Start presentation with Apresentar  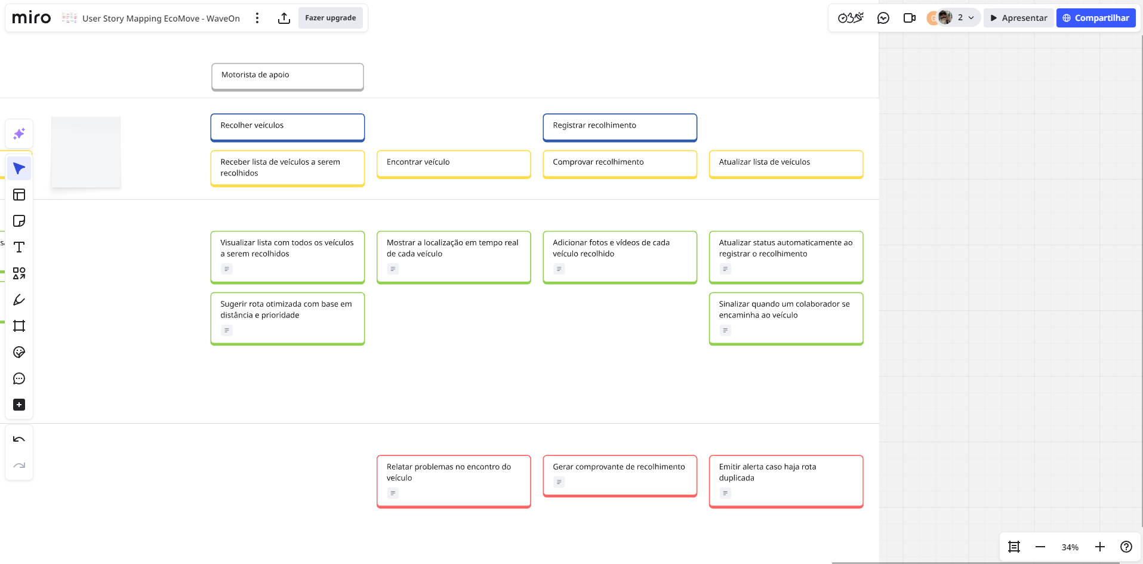click(x=1018, y=18)
